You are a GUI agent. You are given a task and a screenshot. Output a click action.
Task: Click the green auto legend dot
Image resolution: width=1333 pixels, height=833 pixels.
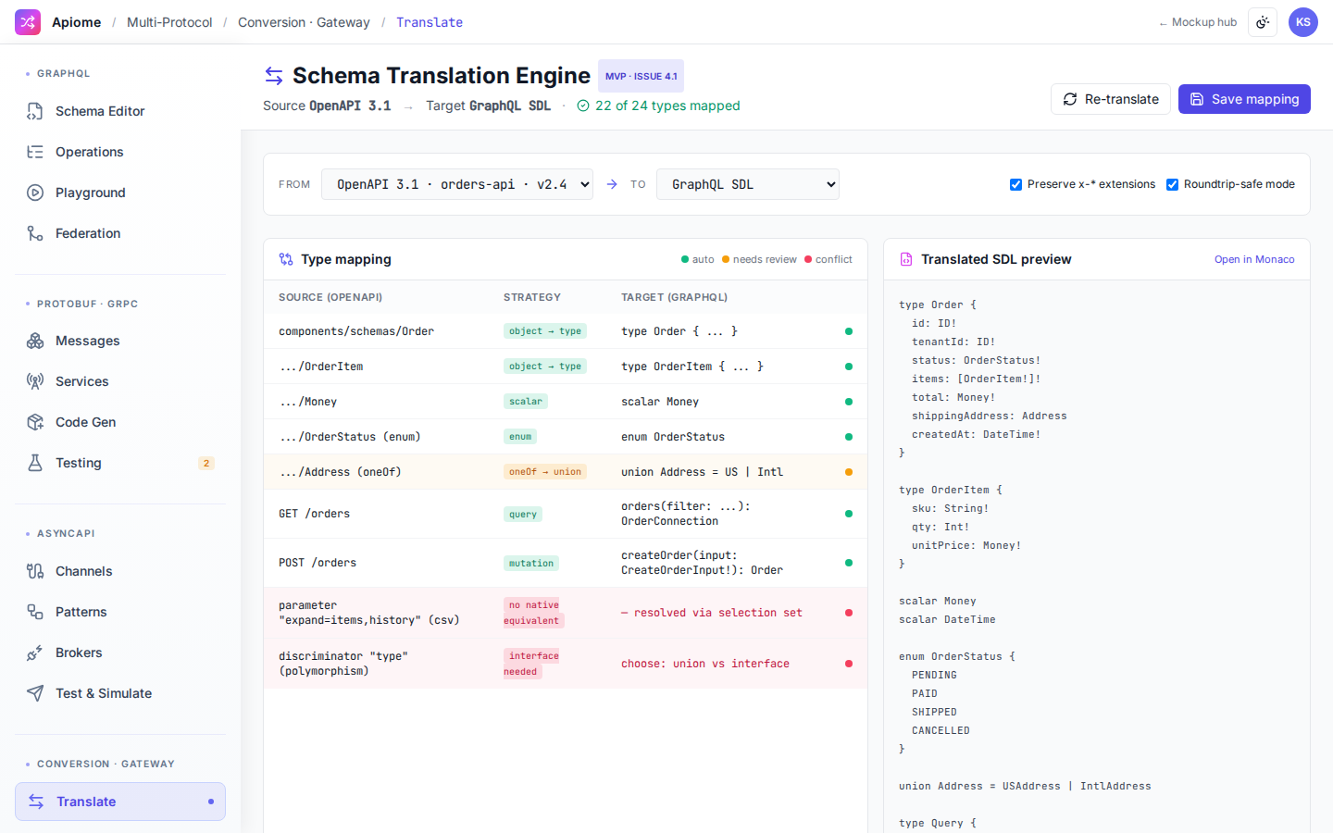685,259
